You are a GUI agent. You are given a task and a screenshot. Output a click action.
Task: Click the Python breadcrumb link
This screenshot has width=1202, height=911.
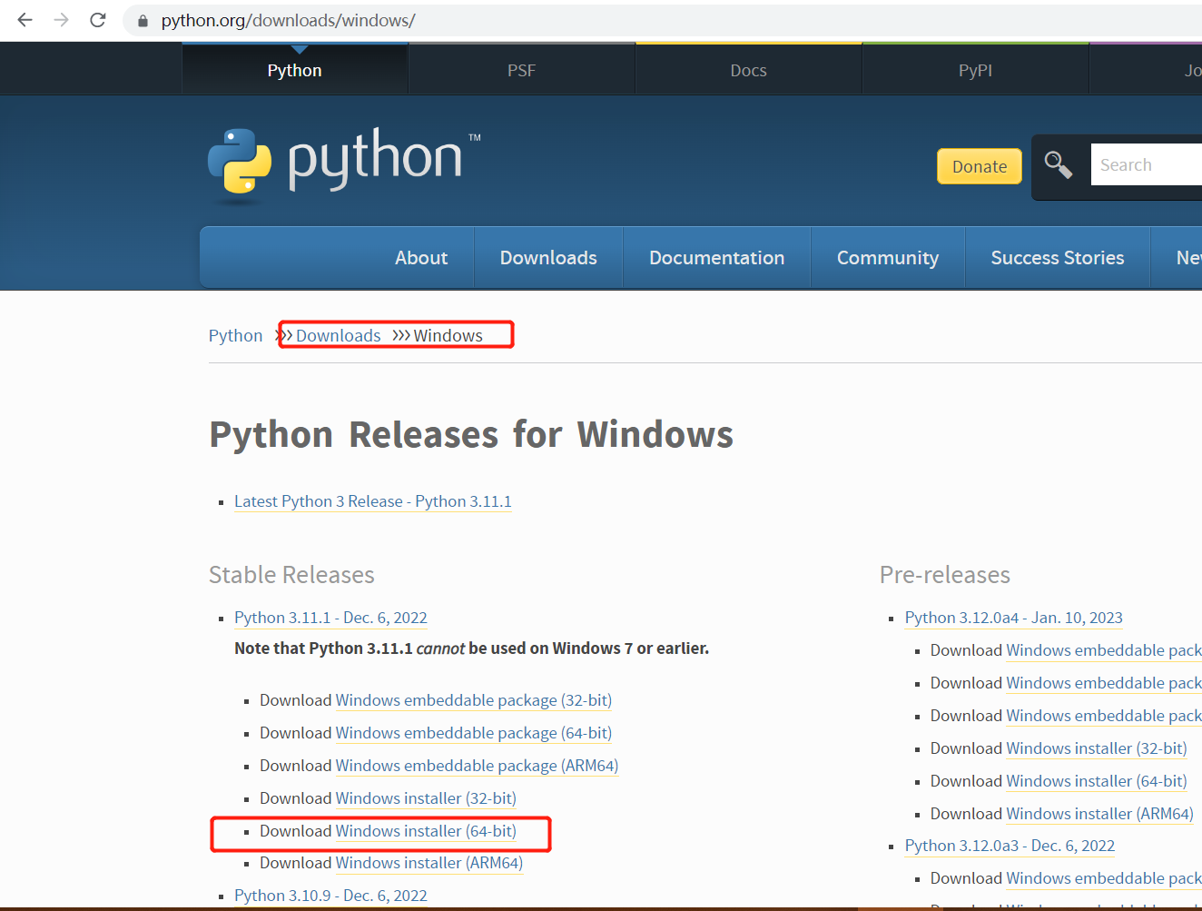click(235, 335)
